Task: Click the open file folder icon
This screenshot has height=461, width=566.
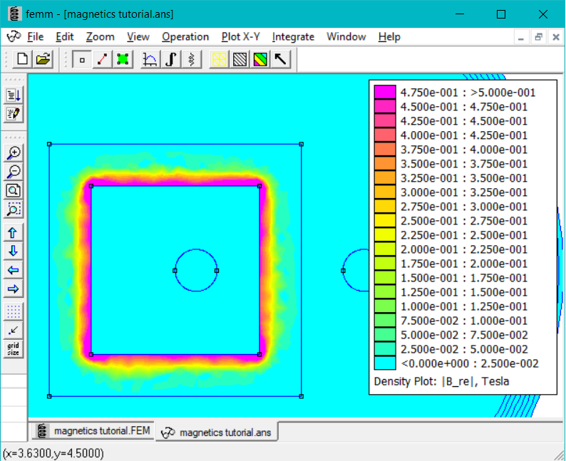Action: pos(43,60)
